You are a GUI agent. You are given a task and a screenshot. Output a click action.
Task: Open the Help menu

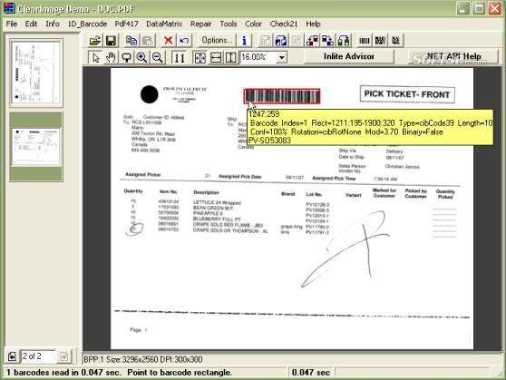click(x=313, y=24)
